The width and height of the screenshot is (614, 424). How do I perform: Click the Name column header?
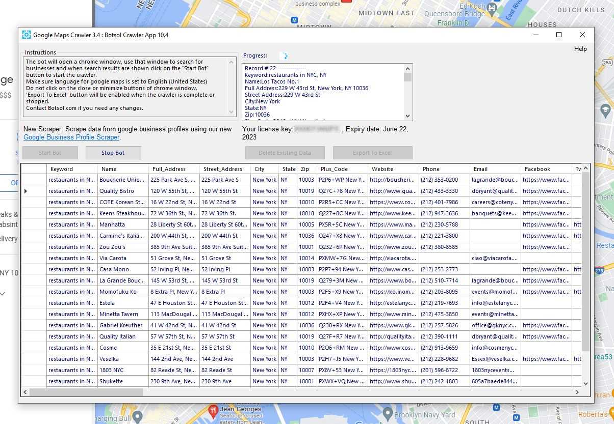(123, 169)
